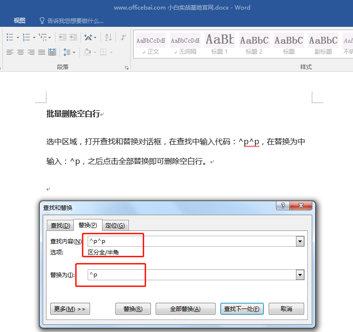
Task: Apply the 标题 style in gallery
Action: pyautogui.click(x=289, y=44)
